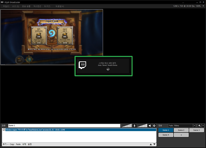
Task: Switch to Scene 1
Action: [166, 130]
